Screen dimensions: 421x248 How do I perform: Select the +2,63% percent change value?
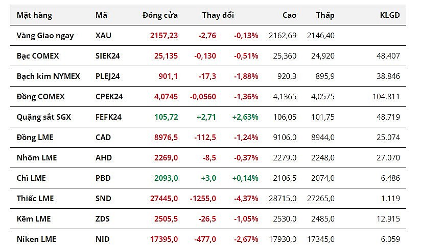point(245,117)
